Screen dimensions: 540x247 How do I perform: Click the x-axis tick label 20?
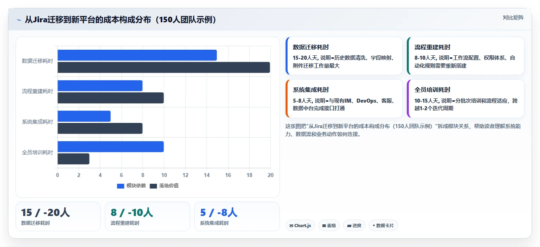point(270,175)
